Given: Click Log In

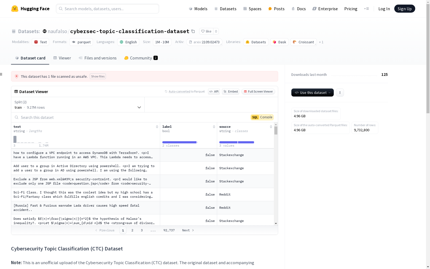Looking at the screenshot, I should (x=384, y=9).
